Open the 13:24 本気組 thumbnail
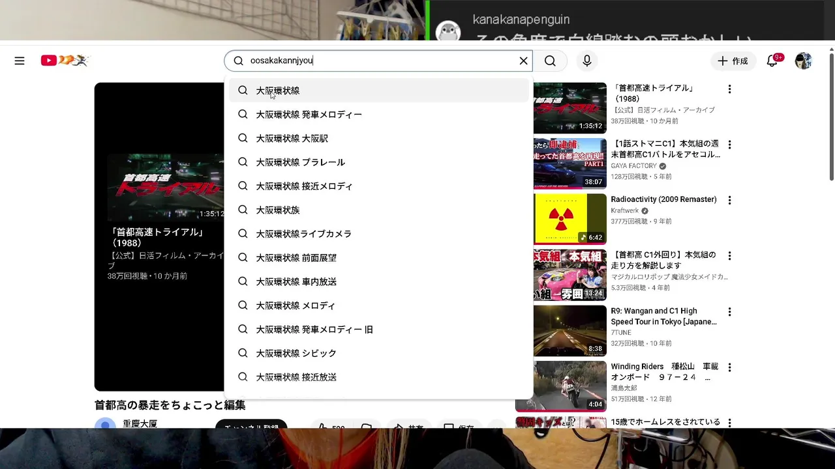835x469 pixels. [570, 275]
